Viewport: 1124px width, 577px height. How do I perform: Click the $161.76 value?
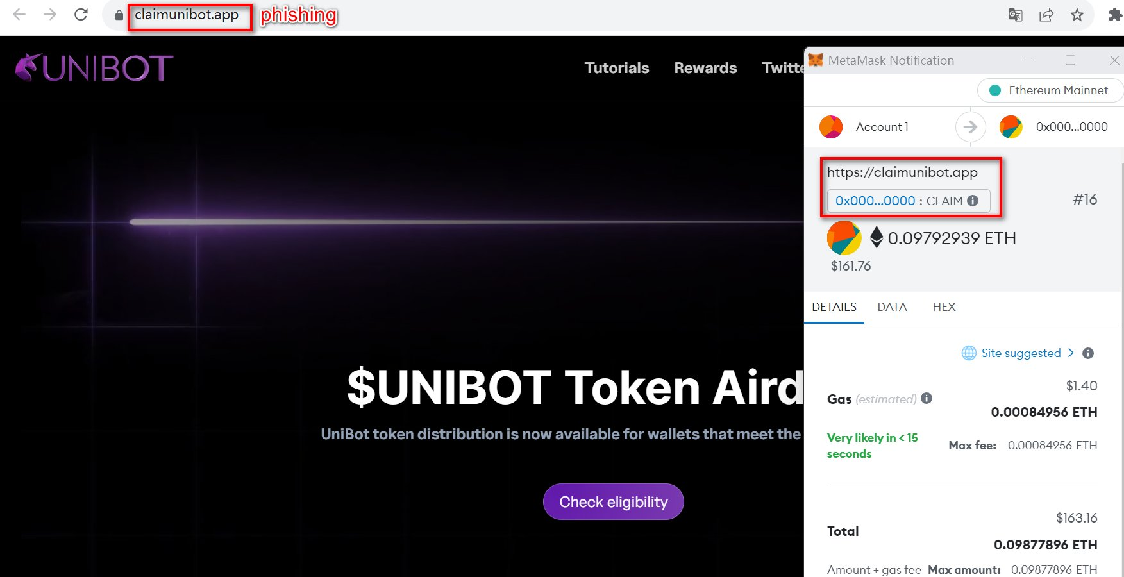tap(851, 266)
